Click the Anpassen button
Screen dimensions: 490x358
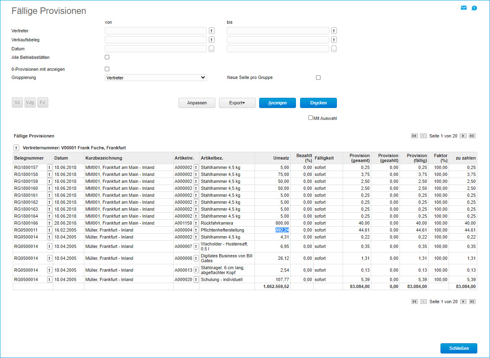(x=197, y=103)
